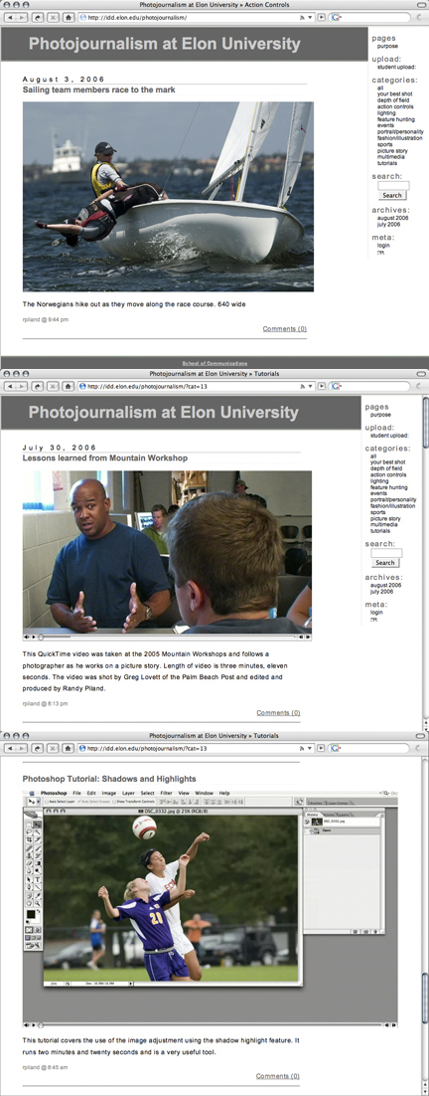
Task: Click the home icon in the Action Controls window
Action: [68, 16]
